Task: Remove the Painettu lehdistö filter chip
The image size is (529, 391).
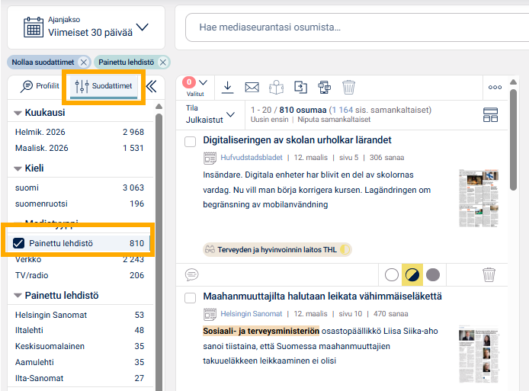Action: (163, 62)
